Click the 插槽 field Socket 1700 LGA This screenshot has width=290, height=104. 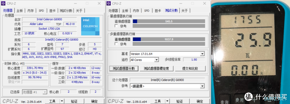click(x=49, y=29)
